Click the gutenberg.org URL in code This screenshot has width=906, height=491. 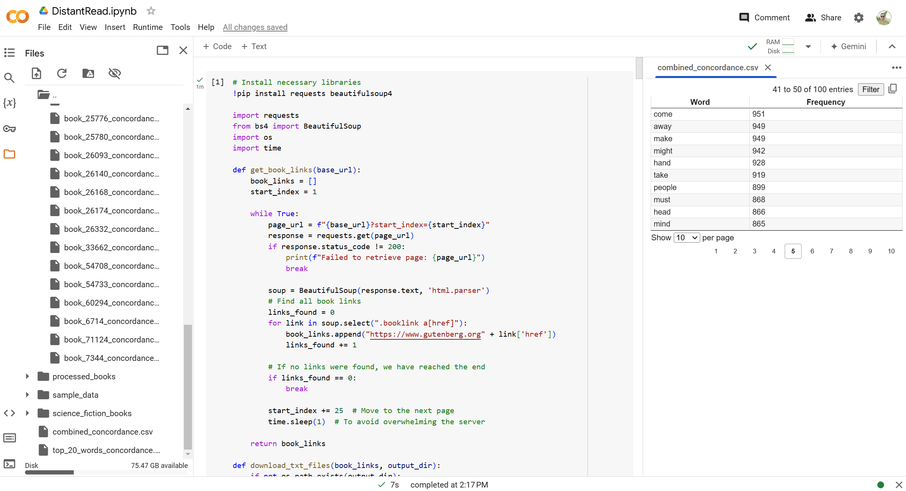pyautogui.click(x=425, y=334)
